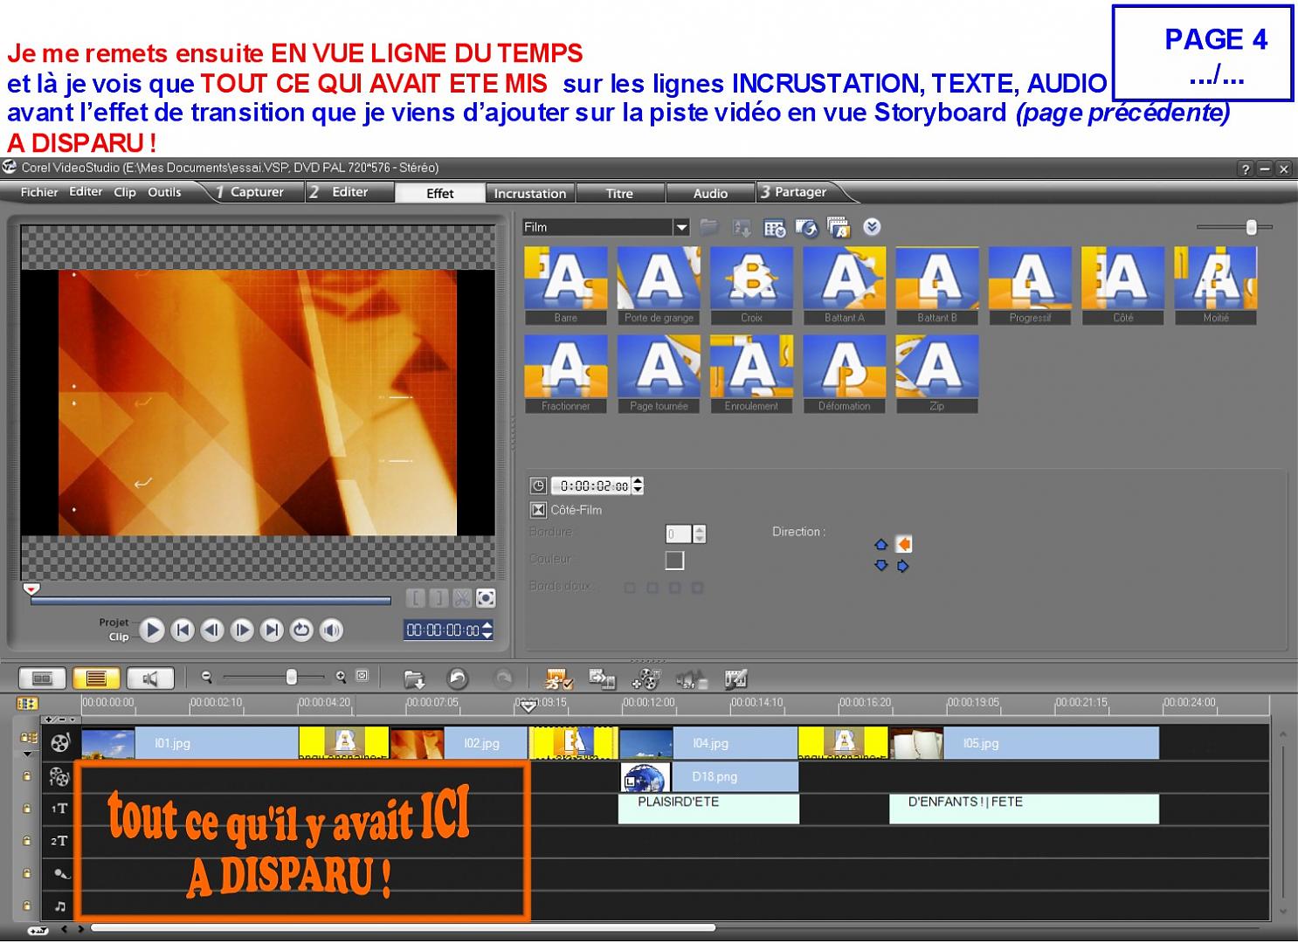Click the Couleur border color box

[674, 560]
